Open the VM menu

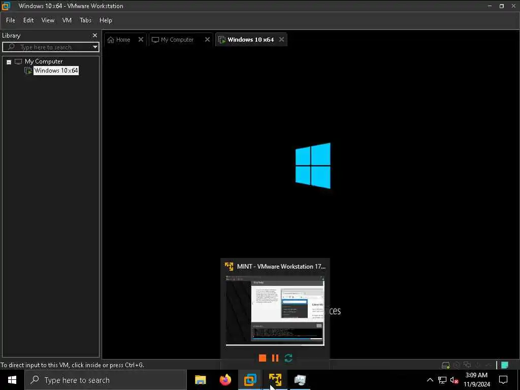pos(67,20)
